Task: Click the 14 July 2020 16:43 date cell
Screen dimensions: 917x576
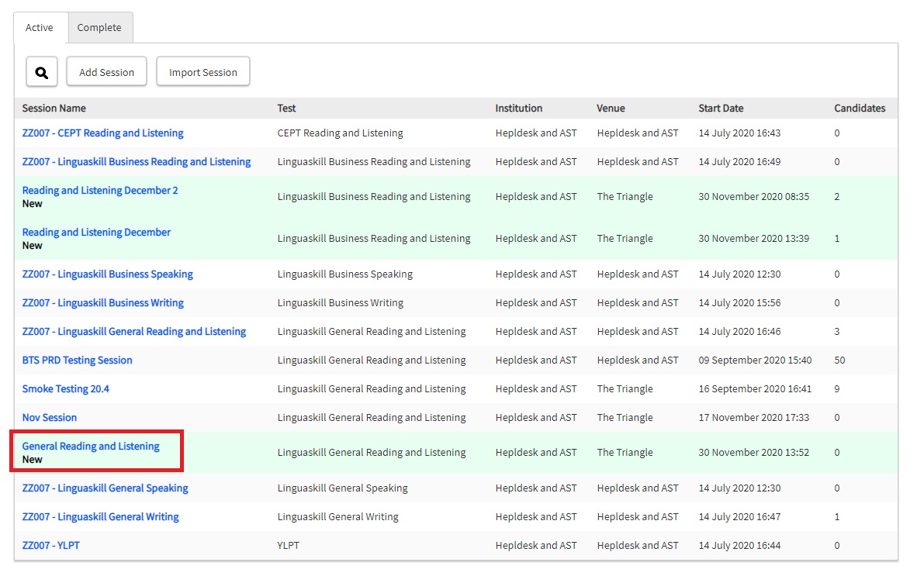Action: point(740,133)
